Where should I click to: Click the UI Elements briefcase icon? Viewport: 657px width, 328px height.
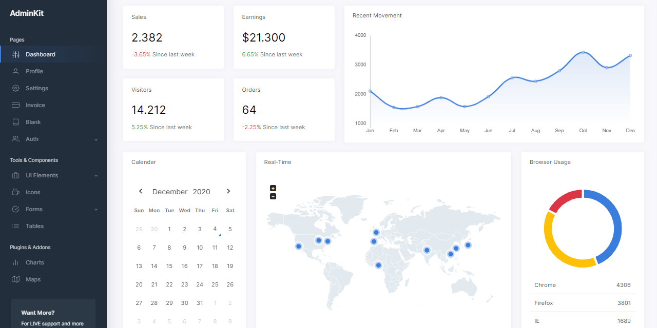coord(15,175)
